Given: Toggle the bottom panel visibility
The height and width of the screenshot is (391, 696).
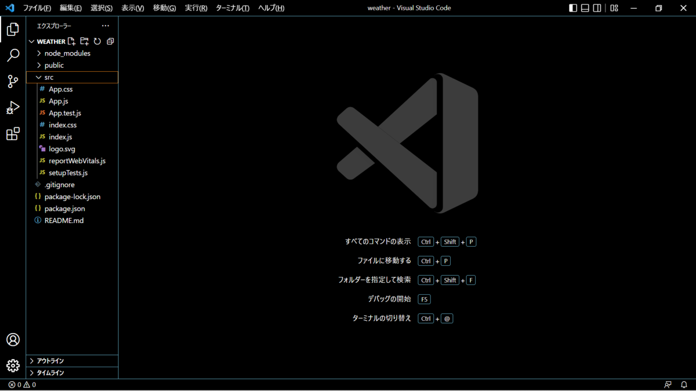Looking at the screenshot, I should 585,8.
